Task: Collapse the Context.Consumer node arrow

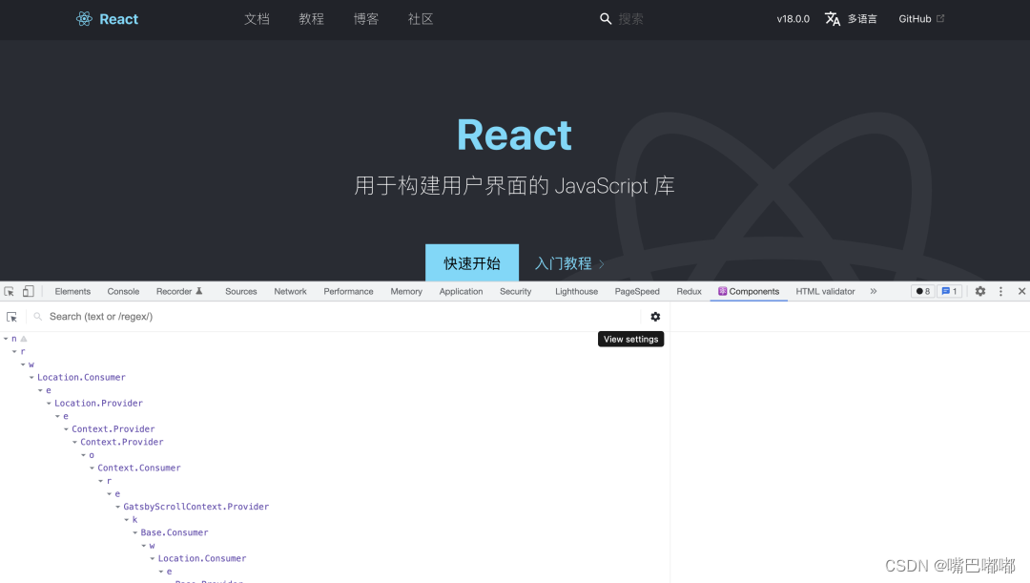Action: (92, 468)
